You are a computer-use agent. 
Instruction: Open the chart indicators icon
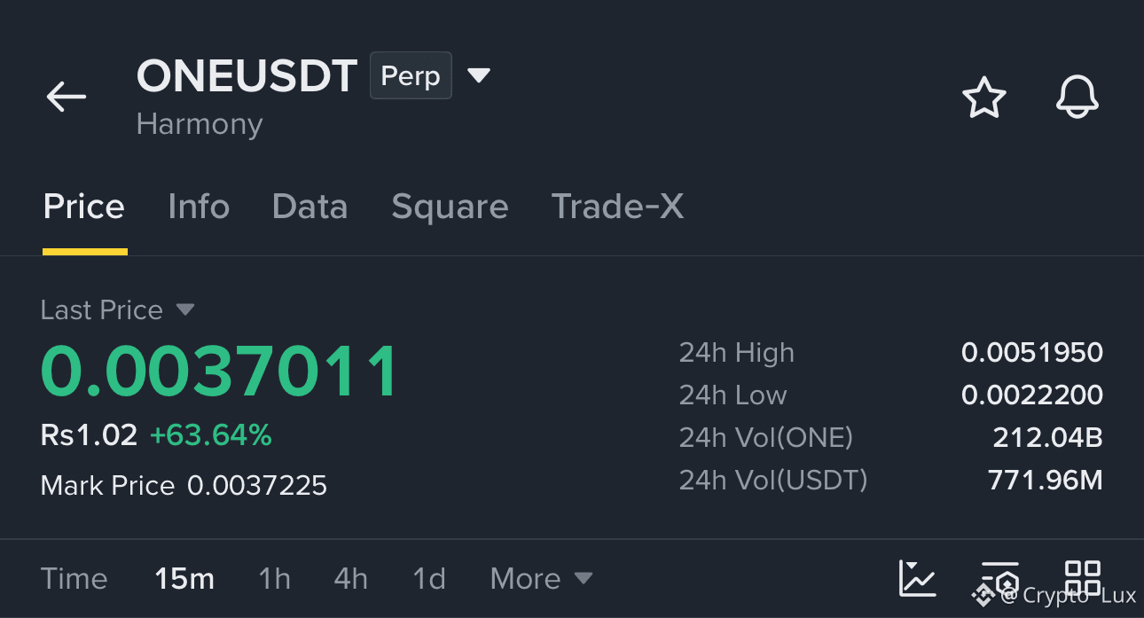917,578
